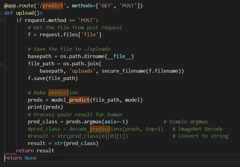Click the highlighted 'predict' in route string
240x167 pixels.
tap(53, 6)
